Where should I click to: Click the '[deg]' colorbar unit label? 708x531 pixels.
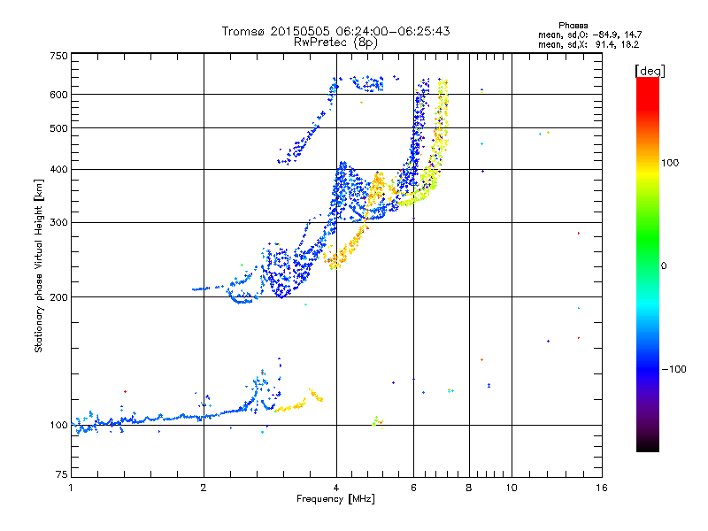(650, 71)
